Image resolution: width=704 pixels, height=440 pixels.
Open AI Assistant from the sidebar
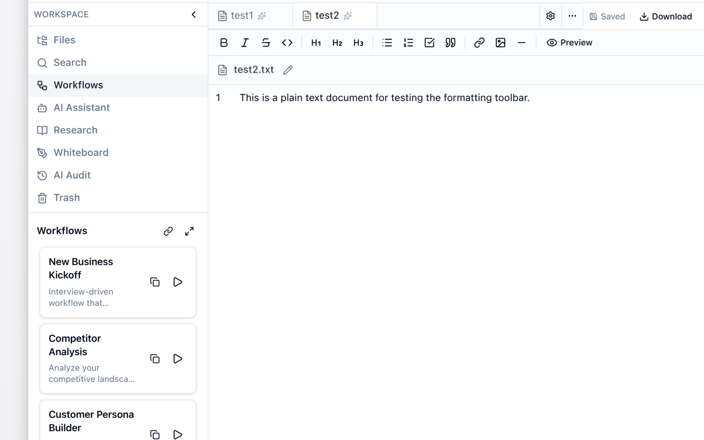tap(81, 107)
